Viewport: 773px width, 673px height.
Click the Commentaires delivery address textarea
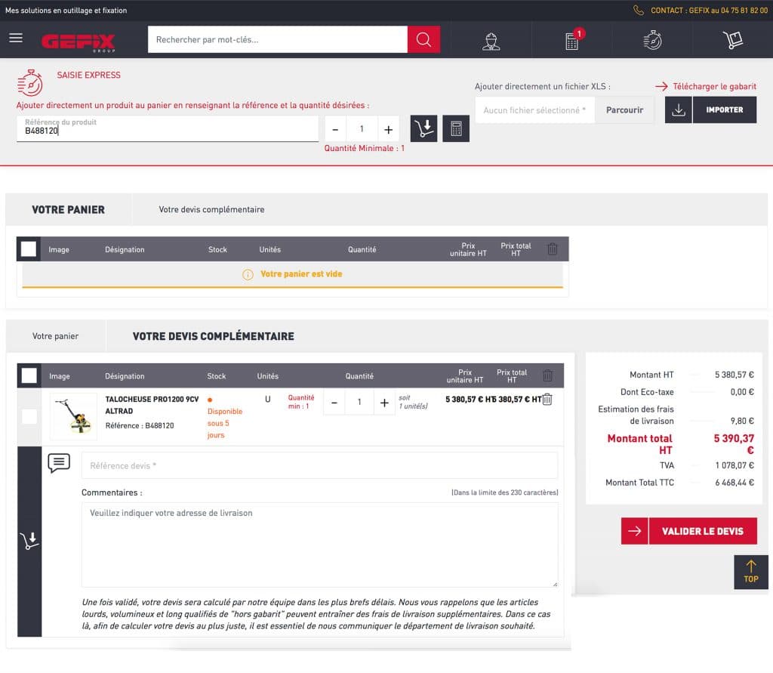click(319, 545)
